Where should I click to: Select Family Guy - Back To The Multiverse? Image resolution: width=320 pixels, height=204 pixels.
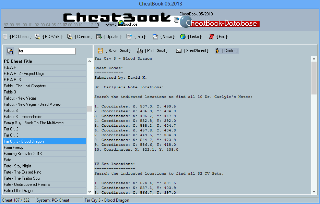[45, 123]
